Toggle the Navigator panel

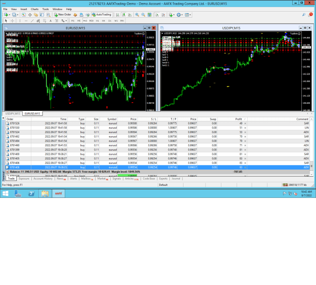click(36, 15)
